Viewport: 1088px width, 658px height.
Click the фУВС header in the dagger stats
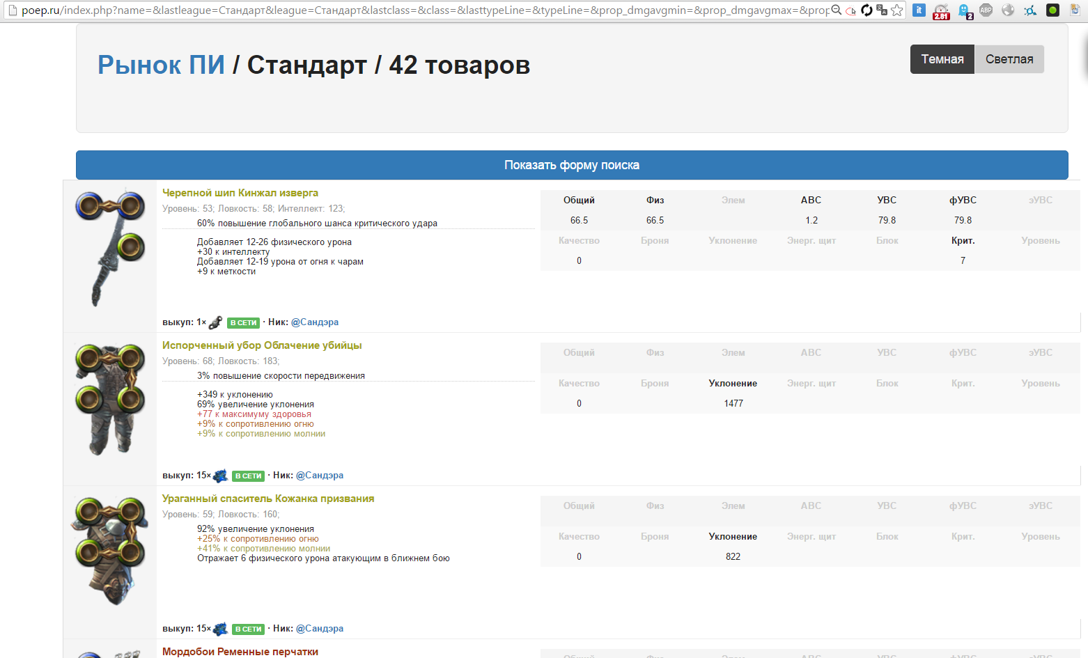click(963, 201)
